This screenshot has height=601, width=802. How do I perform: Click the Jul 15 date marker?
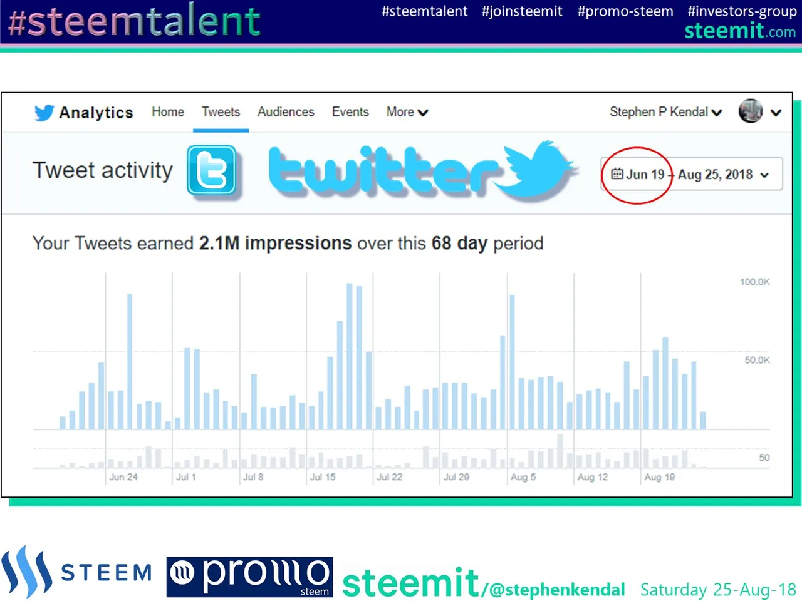coord(323,477)
